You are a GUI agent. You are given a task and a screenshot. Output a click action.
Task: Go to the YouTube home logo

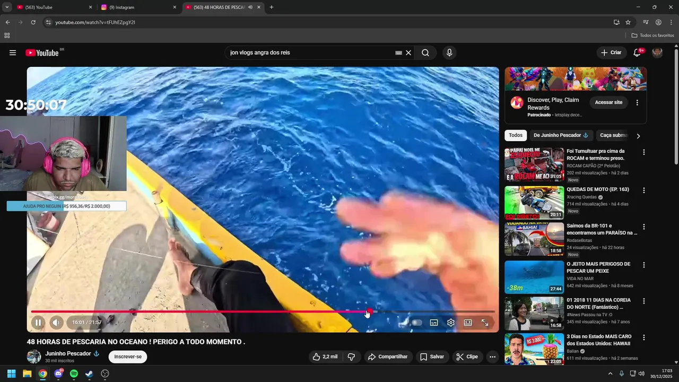pos(42,53)
